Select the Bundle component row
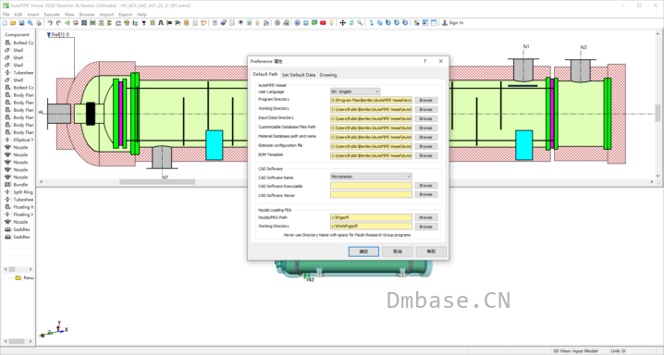The width and height of the screenshot is (664, 355). click(19, 185)
